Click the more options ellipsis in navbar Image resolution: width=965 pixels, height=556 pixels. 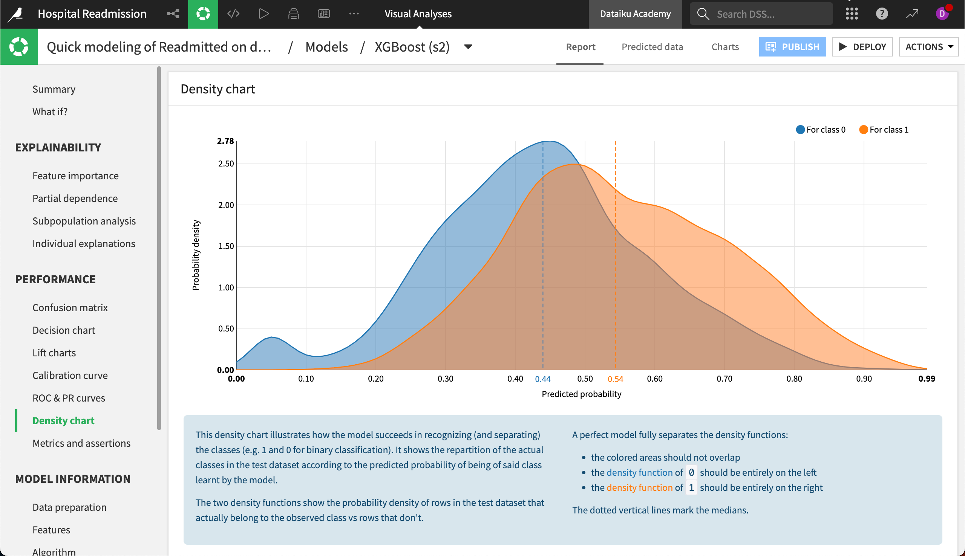(x=354, y=14)
